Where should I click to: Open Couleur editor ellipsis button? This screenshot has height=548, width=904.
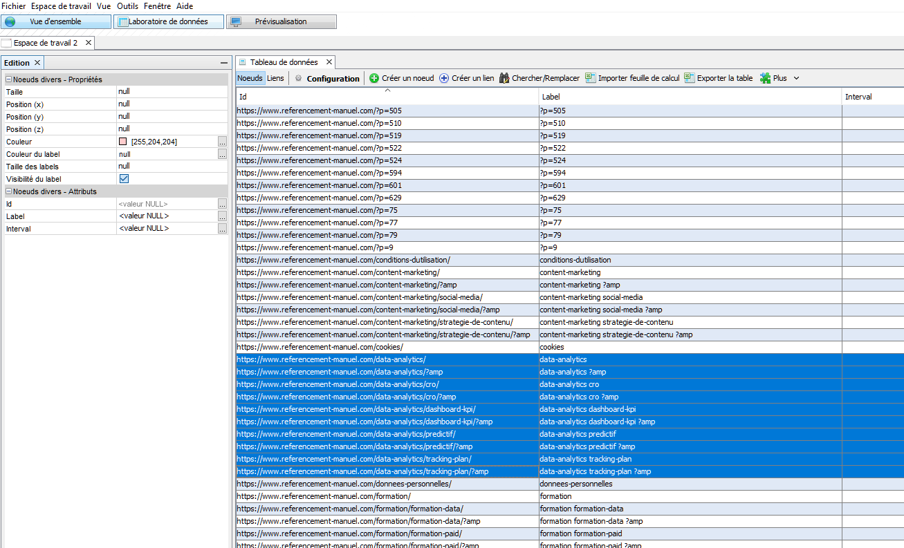tap(222, 142)
